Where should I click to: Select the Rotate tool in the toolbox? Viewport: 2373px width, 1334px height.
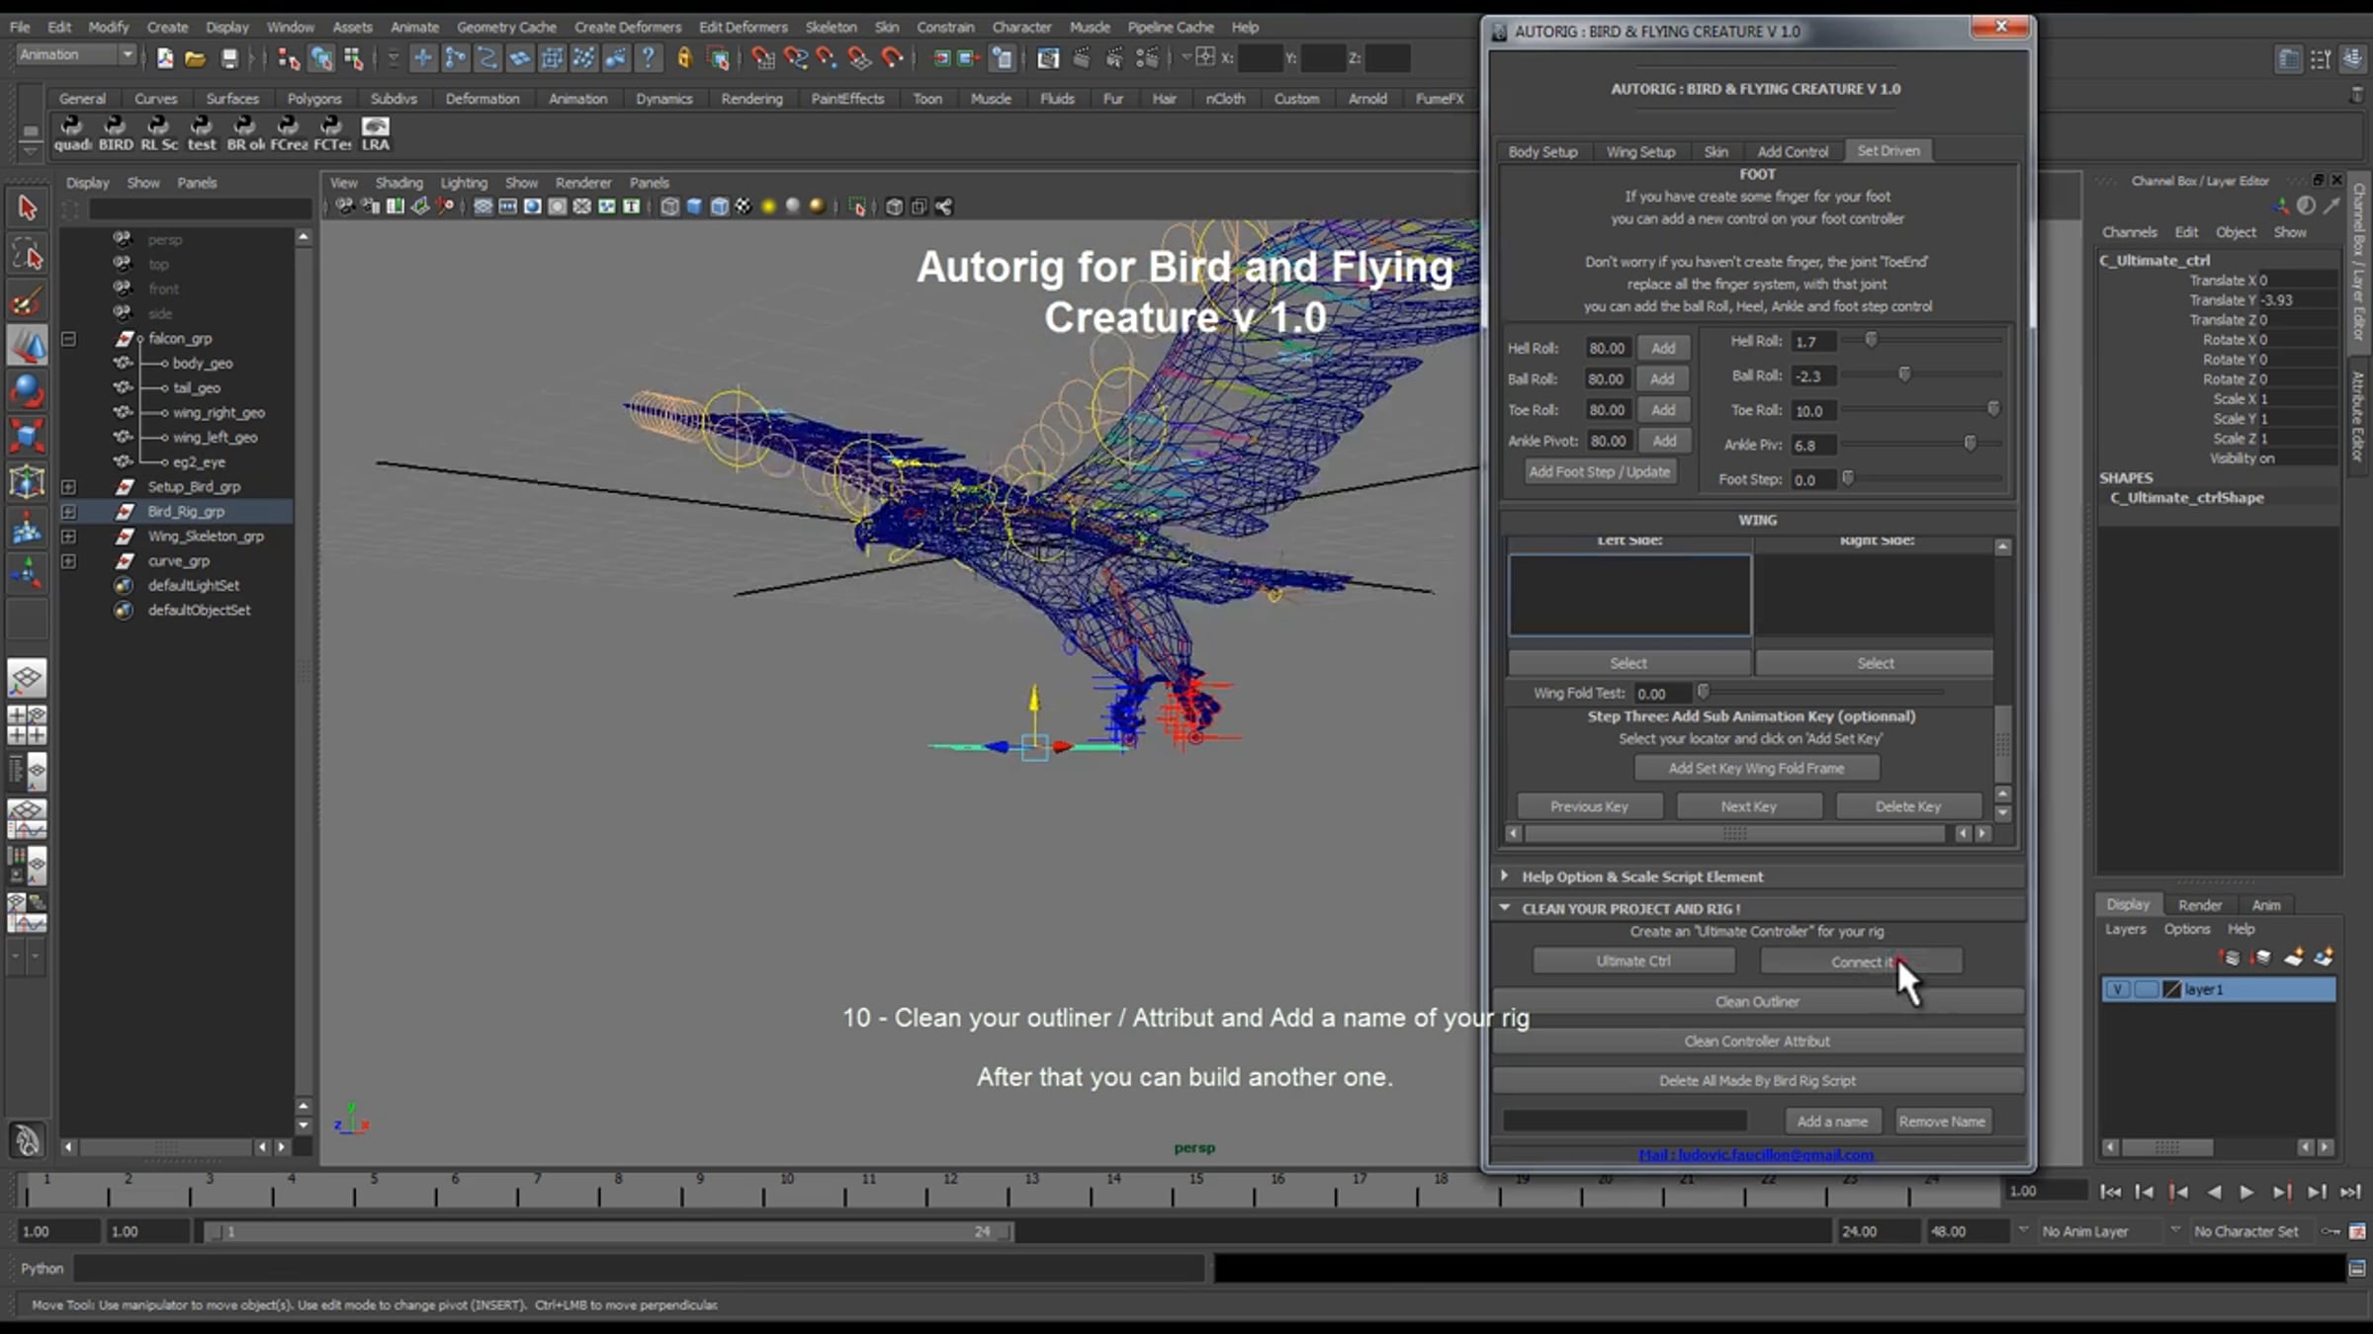(27, 390)
